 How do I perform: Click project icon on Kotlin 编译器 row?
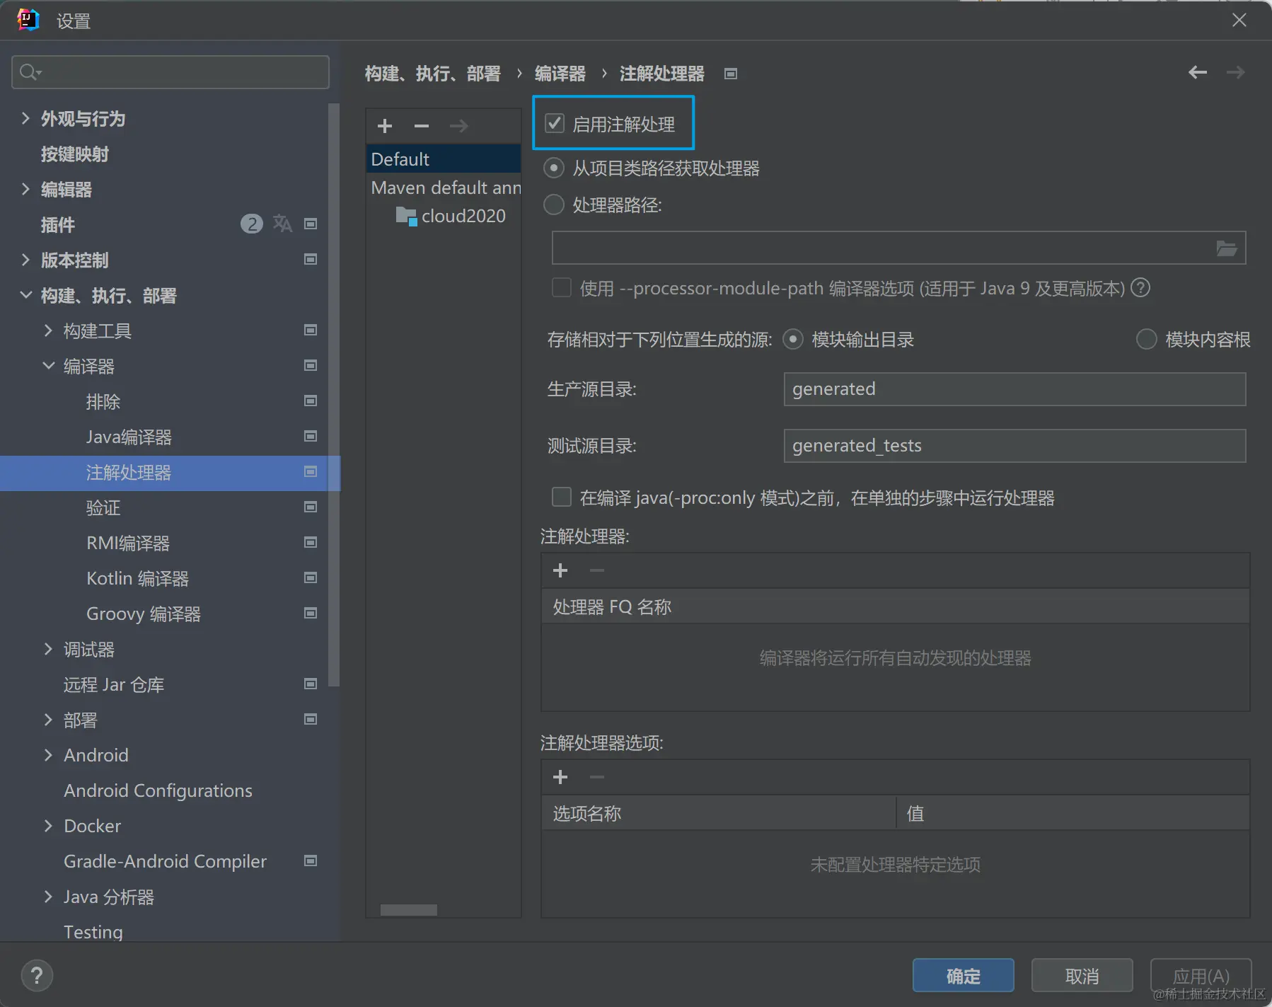point(310,578)
